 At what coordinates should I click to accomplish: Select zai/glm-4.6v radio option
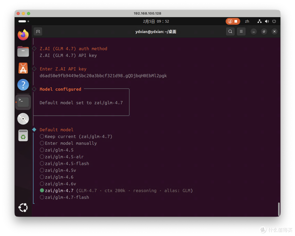[58, 184]
